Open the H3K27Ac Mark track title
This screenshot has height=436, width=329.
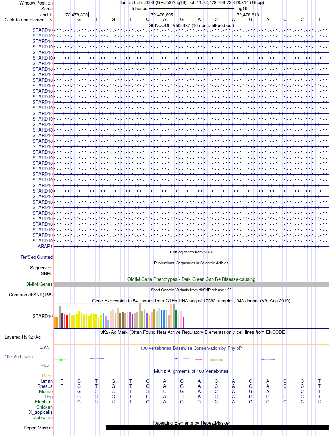191,332
